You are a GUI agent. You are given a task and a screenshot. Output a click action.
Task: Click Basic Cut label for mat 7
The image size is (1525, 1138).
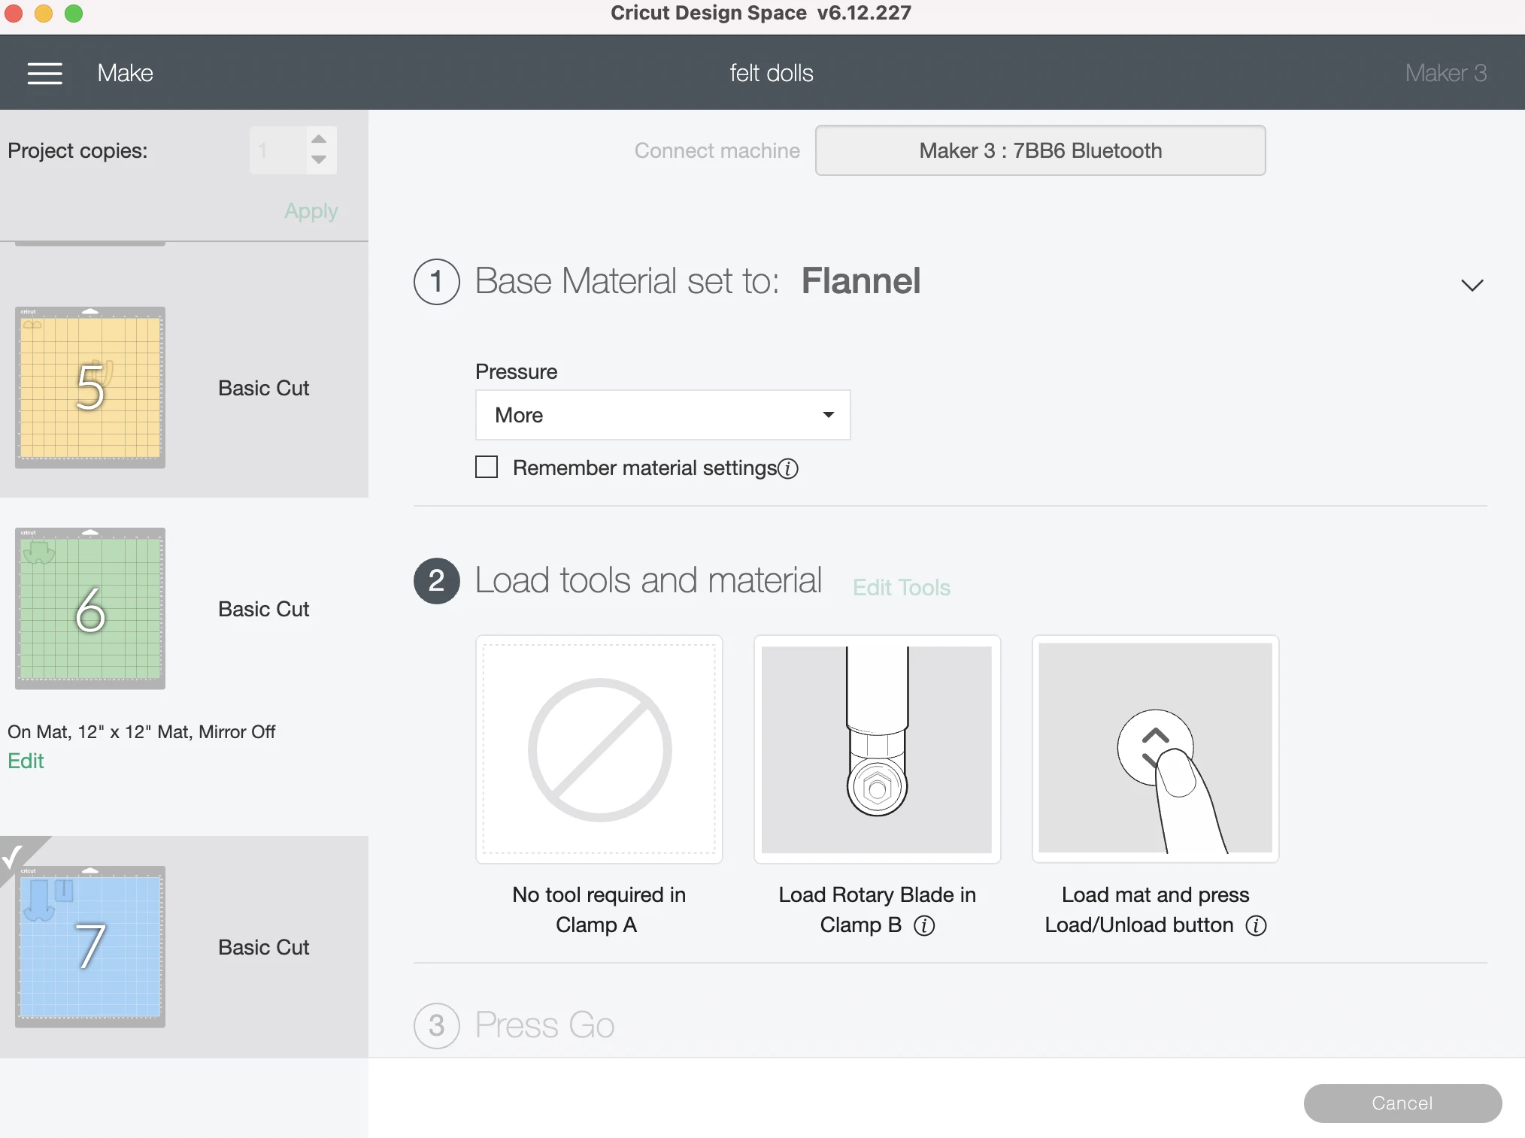tap(263, 947)
